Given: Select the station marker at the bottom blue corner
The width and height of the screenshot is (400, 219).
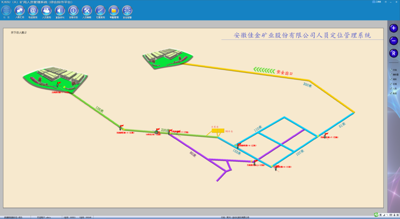Looking at the screenshot, I should 276,168.
